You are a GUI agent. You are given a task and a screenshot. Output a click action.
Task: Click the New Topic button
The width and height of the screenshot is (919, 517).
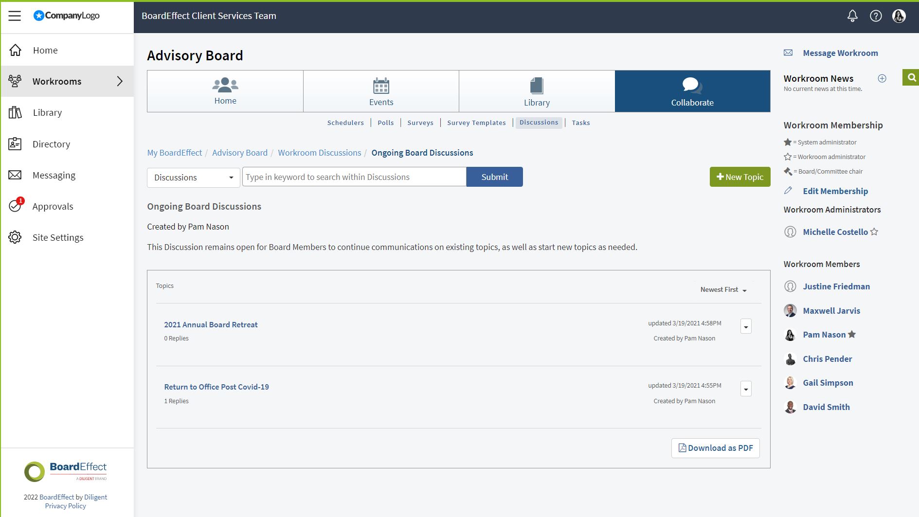739,177
